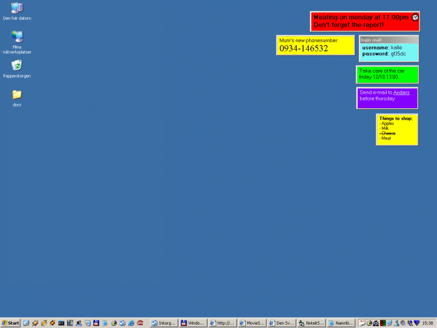Screen dimensions: 437x328
Task: Open the Papperskorgen recycle bin
Action: tap(17, 66)
